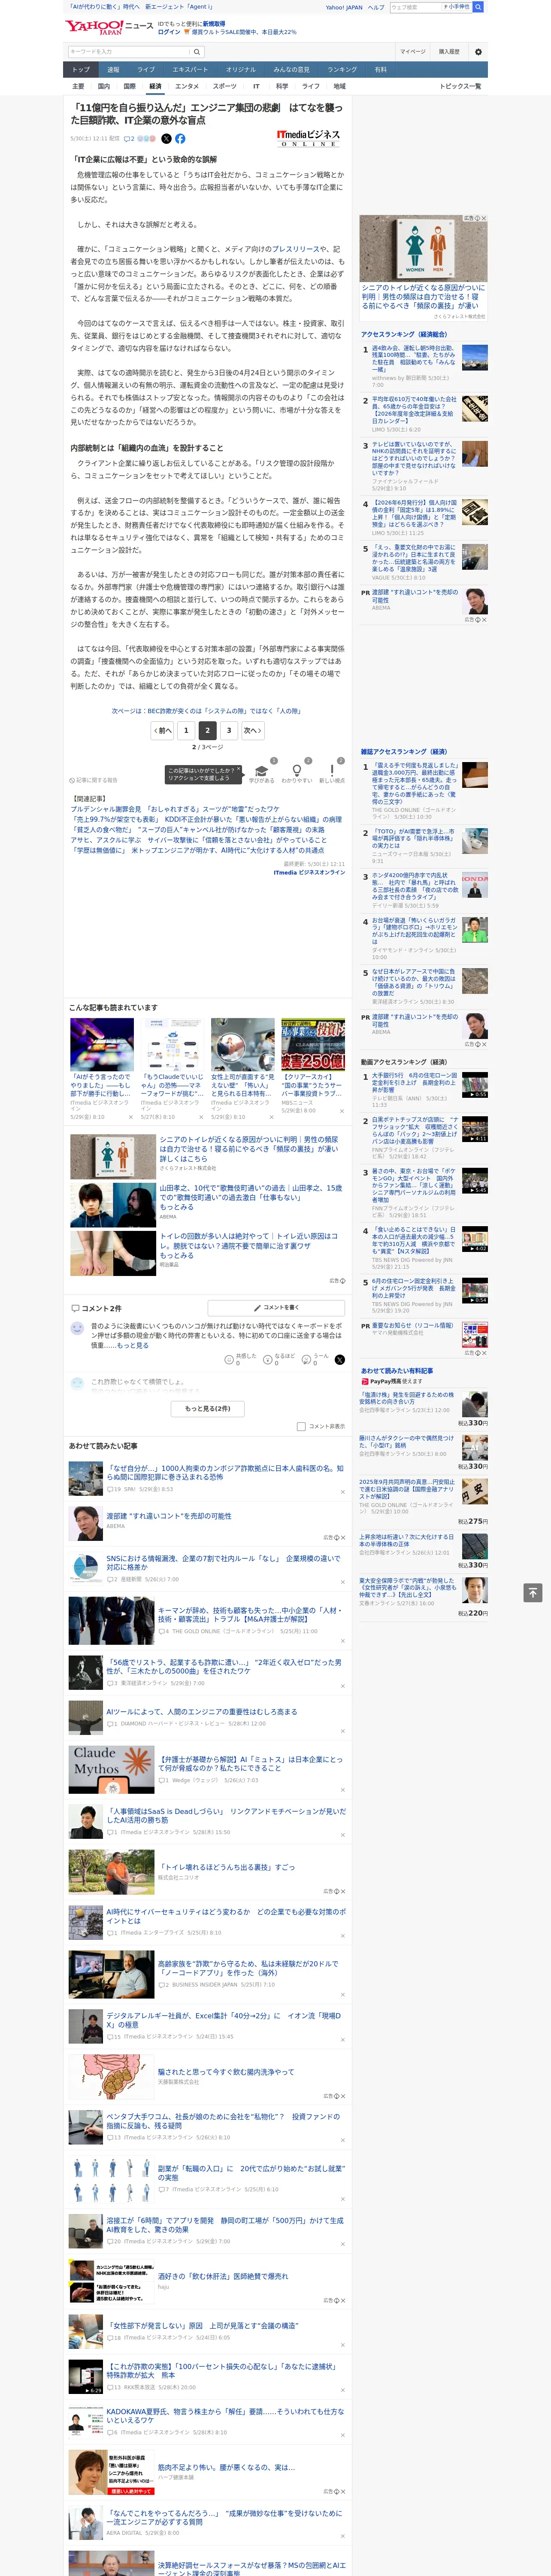Open マイページ link
Screen dimensions: 551x2576
pyautogui.click(x=412, y=52)
